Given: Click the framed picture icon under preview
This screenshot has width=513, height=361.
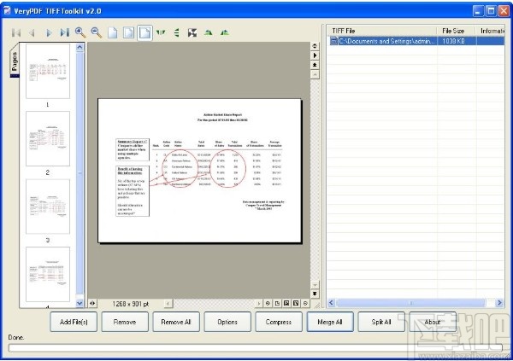Looking at the screenshot, I should point(286,304).
